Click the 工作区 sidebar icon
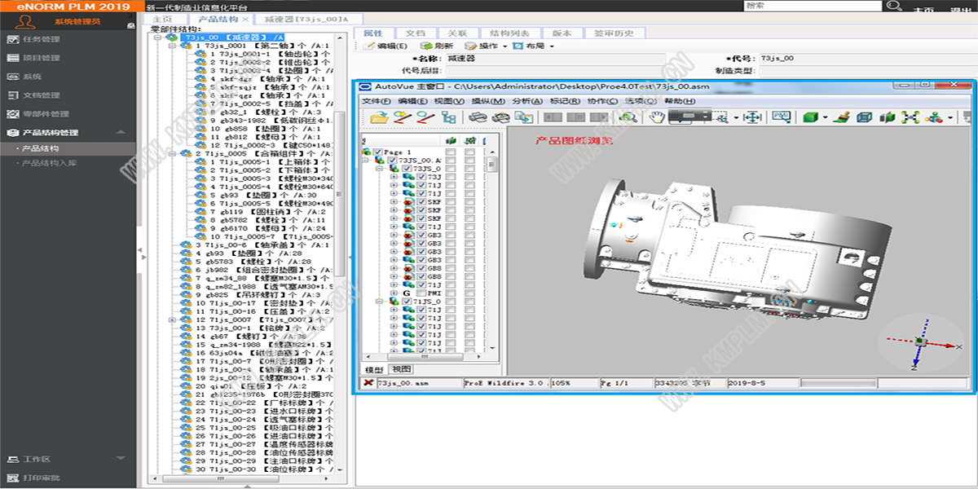This screenshot has height=489, width=978. pyautogui.click(x=12, y=460)
